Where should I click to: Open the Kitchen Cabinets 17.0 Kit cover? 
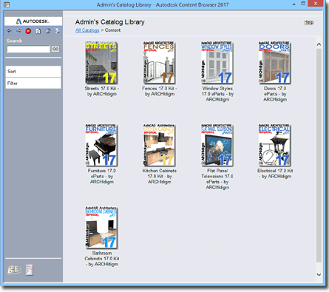point(159,145)
